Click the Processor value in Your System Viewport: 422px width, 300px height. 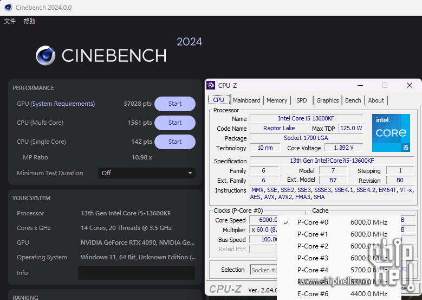click(x=126, y=213)
